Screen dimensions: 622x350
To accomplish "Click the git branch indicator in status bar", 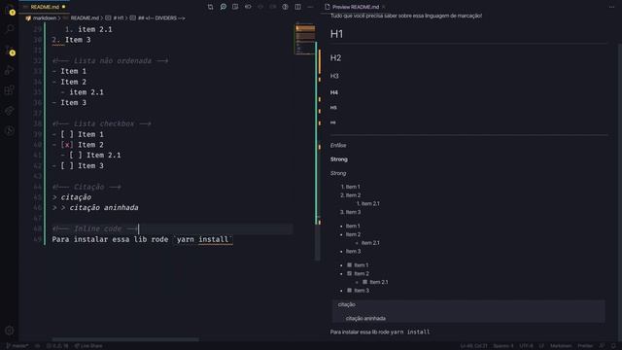I will 17,346.
